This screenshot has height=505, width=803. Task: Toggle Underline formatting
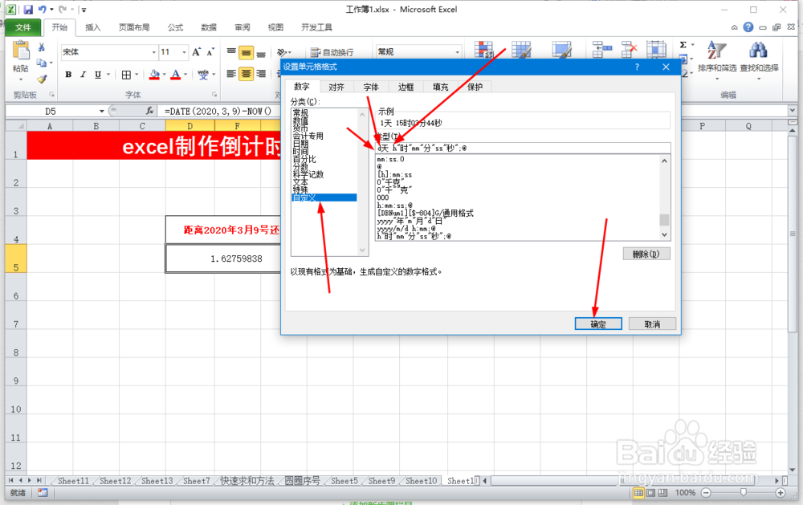98,75
